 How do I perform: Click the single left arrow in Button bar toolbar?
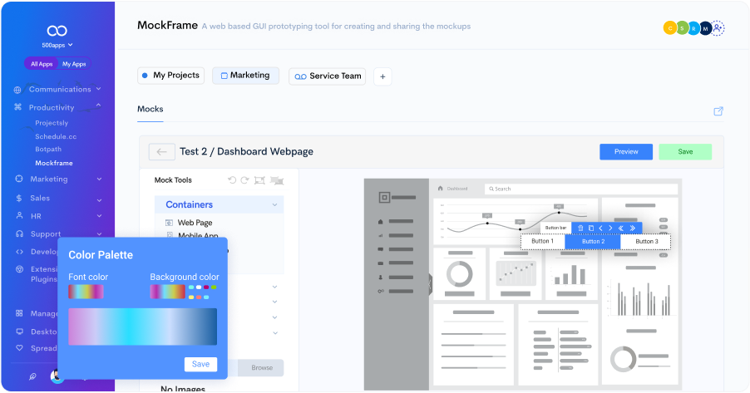click(601, 228)
